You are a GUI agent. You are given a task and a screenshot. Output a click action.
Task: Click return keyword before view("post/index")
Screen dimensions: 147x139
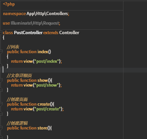coord(17,61)
